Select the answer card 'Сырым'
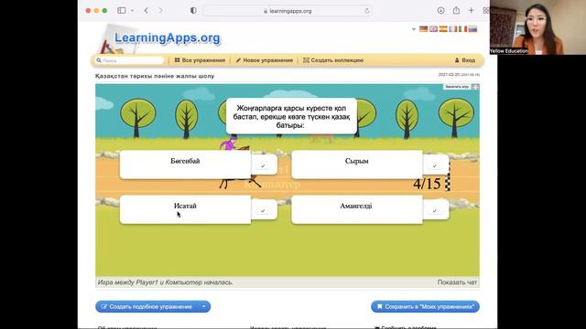This screenshot has height=329, width=586. (357, 164)
